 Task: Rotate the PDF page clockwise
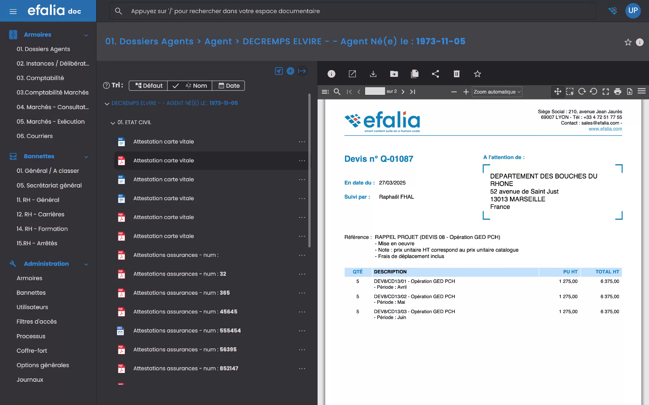(582, 91)
